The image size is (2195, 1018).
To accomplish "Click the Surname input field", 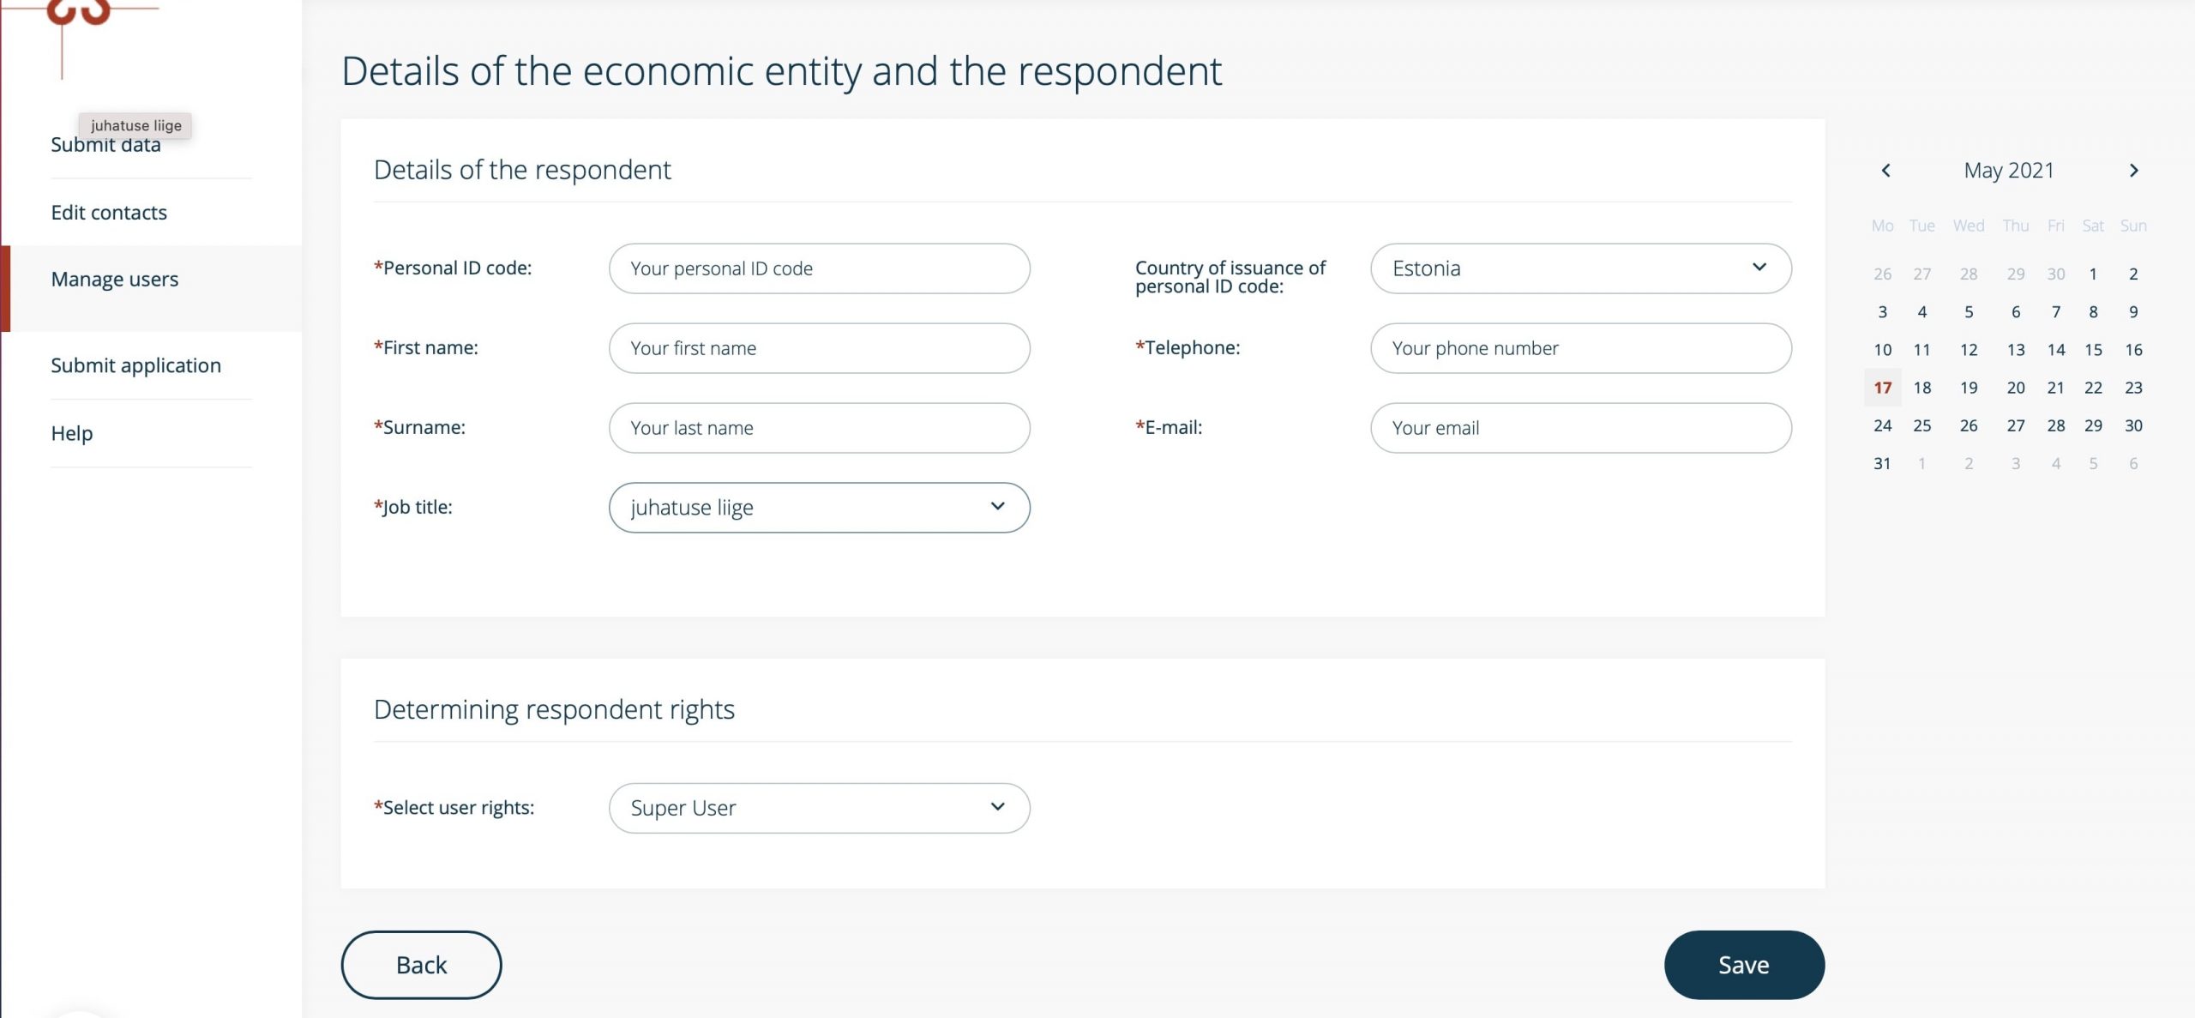I will pyautogui.click(x=819, y=428).
